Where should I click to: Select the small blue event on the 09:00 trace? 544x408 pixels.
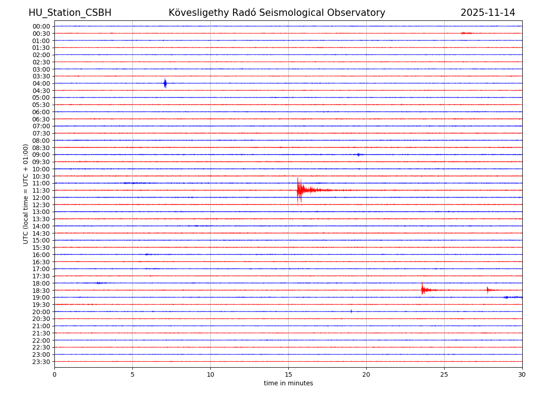coord(359,155)
